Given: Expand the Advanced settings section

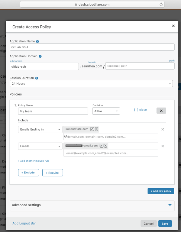Looking at the screenshot, I should click(92, 205).
